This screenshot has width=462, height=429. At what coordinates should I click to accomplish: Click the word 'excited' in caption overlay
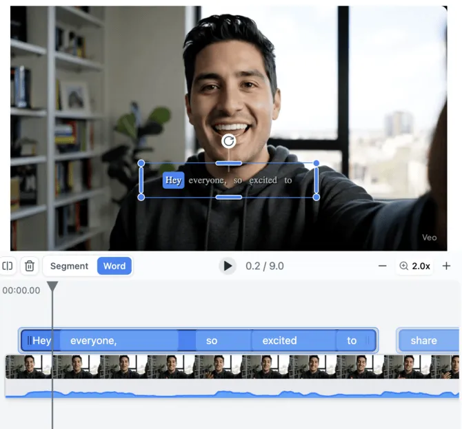(x=263, y=180)
